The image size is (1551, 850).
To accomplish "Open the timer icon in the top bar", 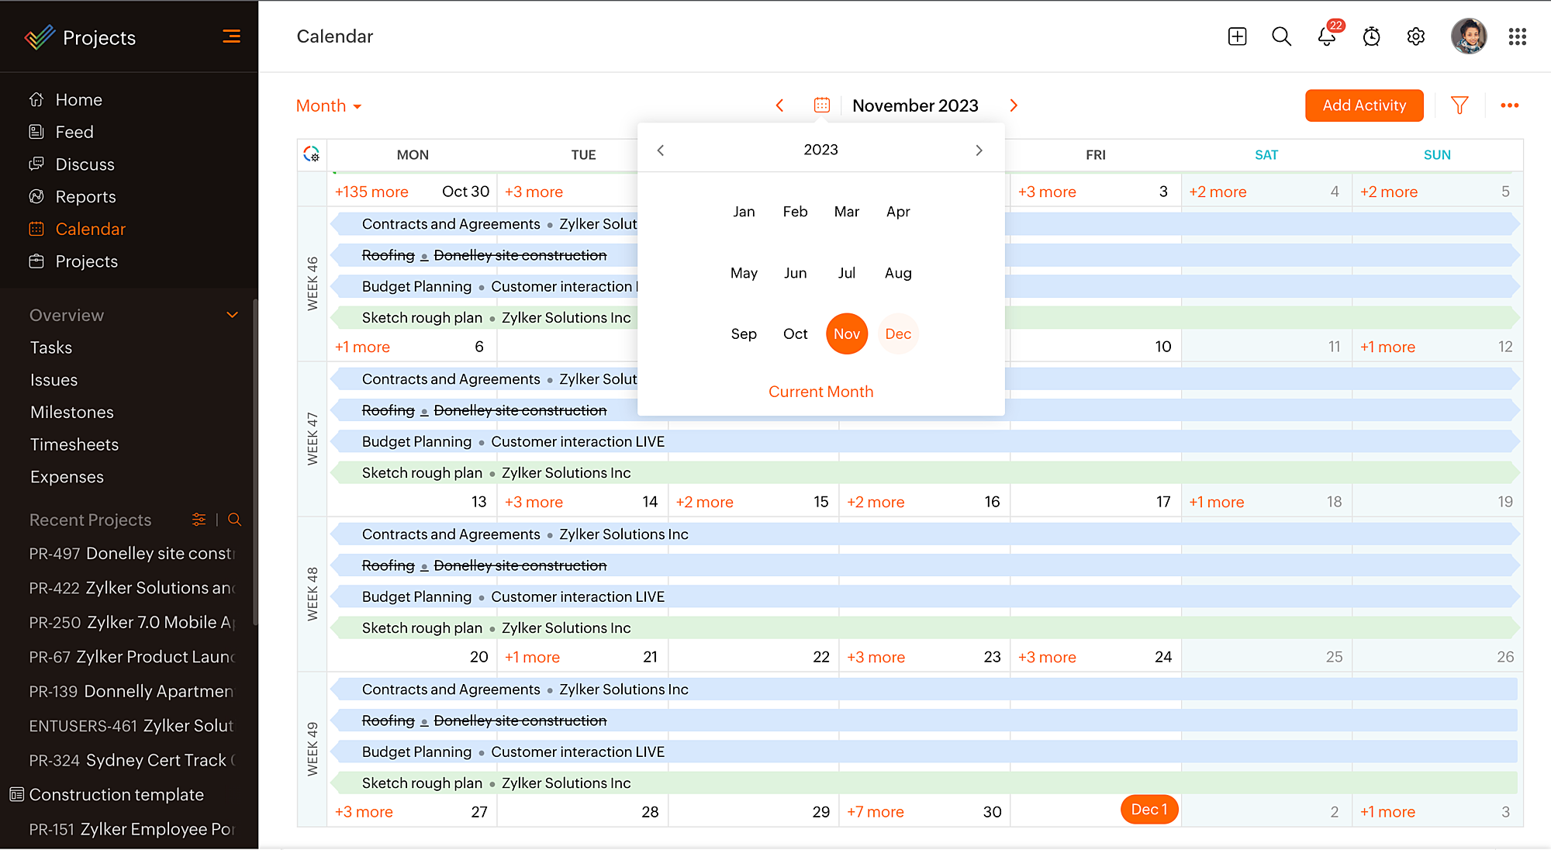I will (x=1371, y=36).
